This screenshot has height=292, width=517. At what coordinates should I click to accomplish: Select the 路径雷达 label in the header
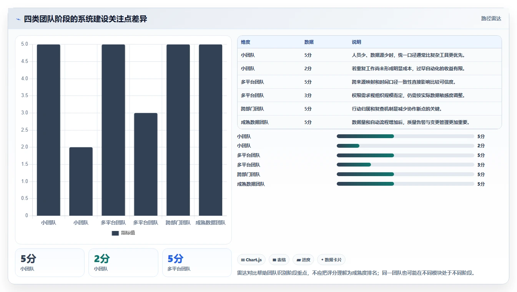pos(491,18)
